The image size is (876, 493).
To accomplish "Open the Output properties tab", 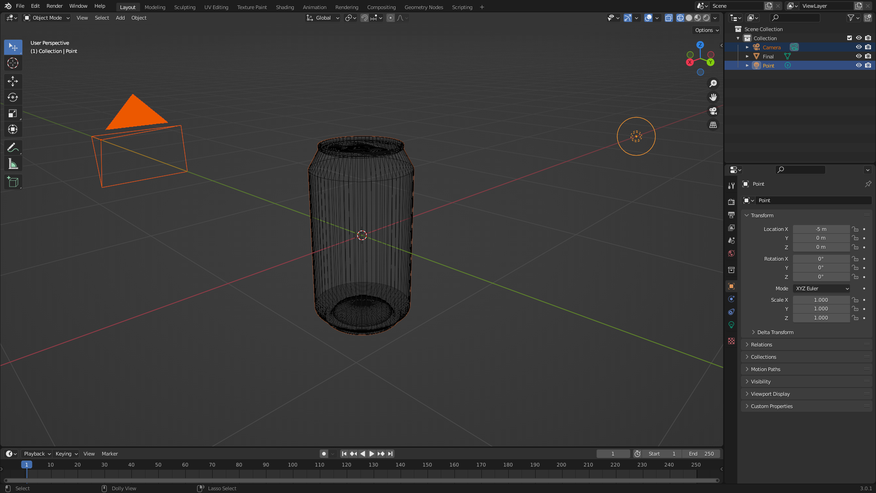I will point(731,215).
